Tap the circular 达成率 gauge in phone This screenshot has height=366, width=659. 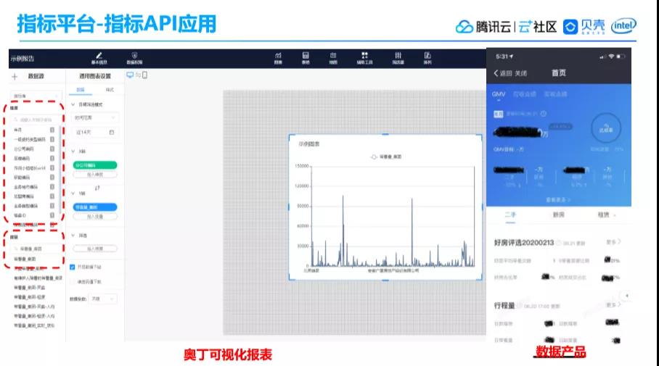606,128
